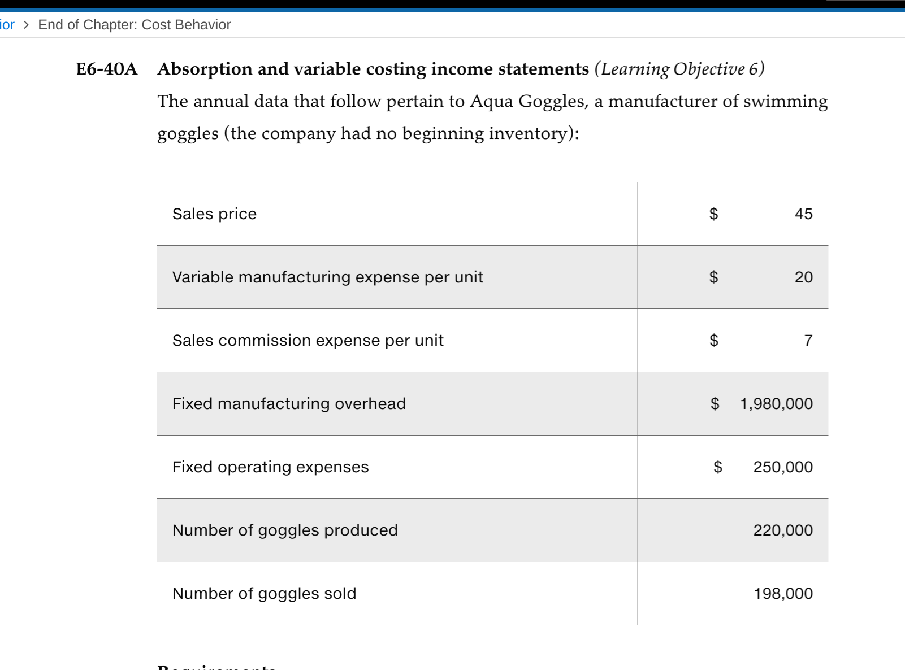Select the $7 commission value
The width and height of the screenshot is (905, 670).
(808, 340)
